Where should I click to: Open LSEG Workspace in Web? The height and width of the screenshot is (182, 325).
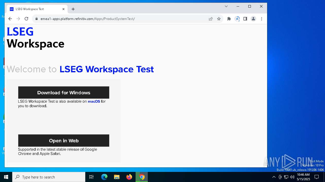(63, 141)
